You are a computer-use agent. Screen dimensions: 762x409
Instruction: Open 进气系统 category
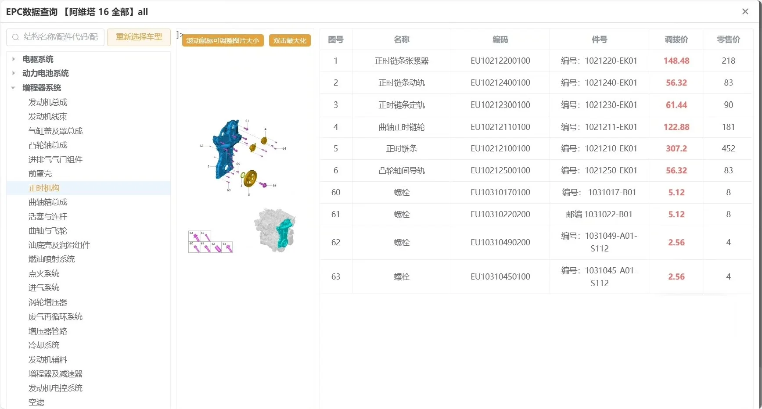point(44,288)
